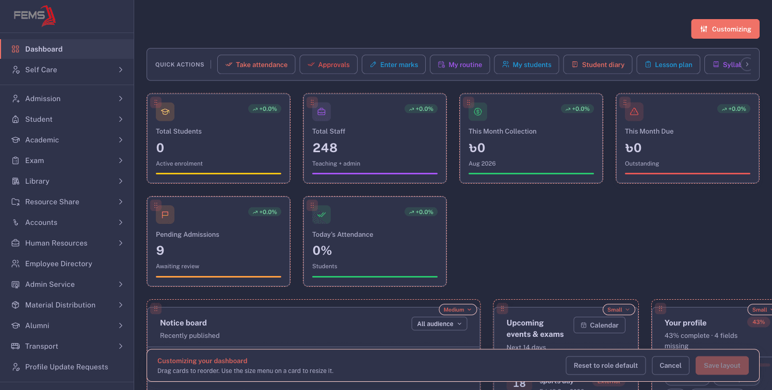Click the drag handle on This Month Collection card

tap(469, 102)
